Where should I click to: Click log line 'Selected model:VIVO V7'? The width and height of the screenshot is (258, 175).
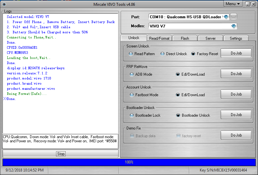click(x=28, y=17)
